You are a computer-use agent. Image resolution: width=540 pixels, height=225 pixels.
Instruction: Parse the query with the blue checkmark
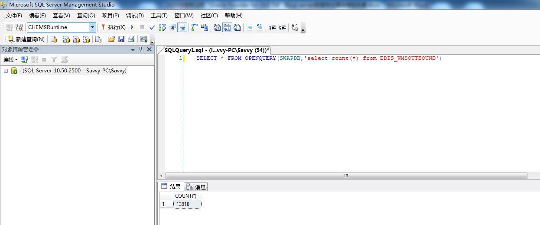pos(152,27)
